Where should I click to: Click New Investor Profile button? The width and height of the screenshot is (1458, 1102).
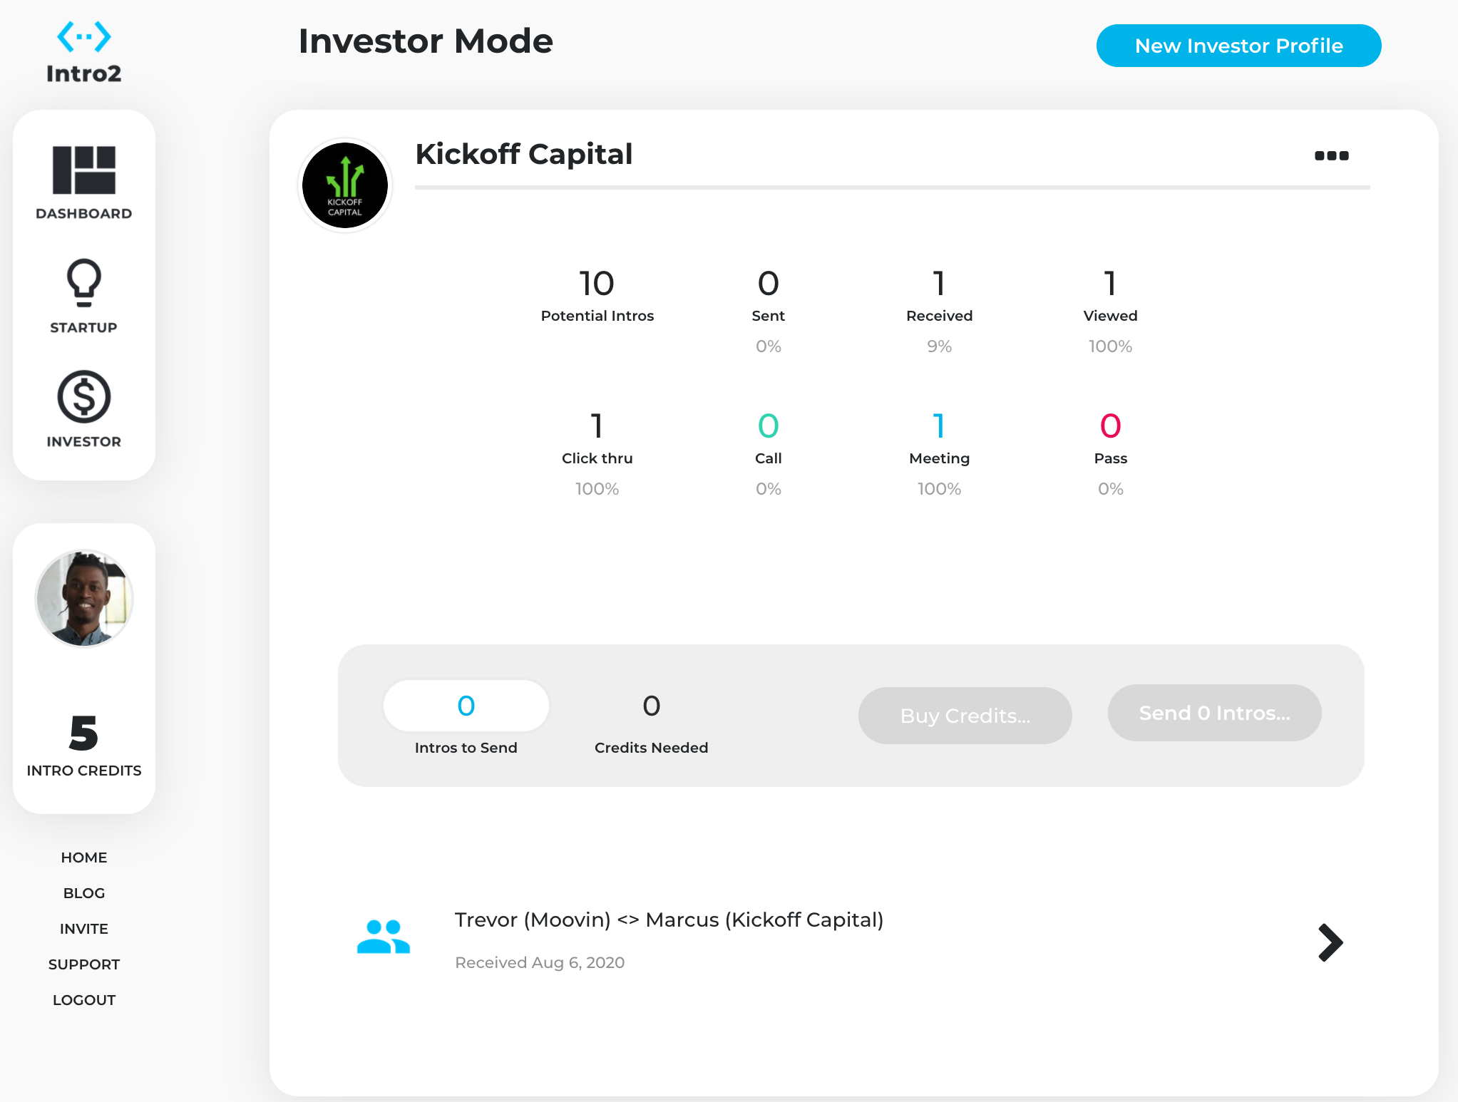point(1238,46)
